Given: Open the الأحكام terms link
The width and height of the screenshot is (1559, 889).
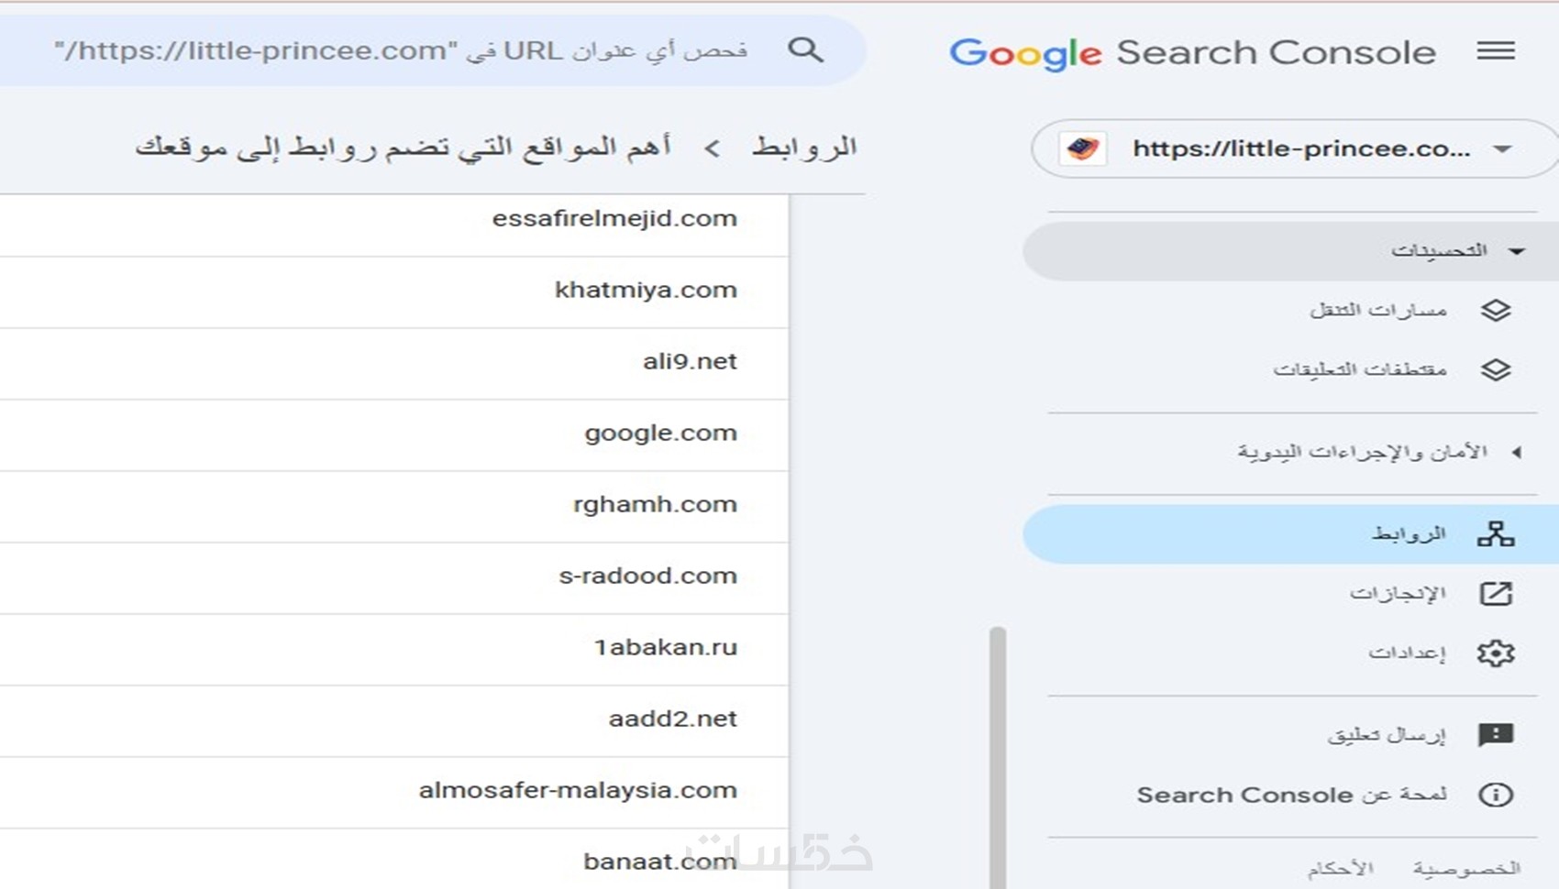Looking at the screenshot, I should 1341,868.
